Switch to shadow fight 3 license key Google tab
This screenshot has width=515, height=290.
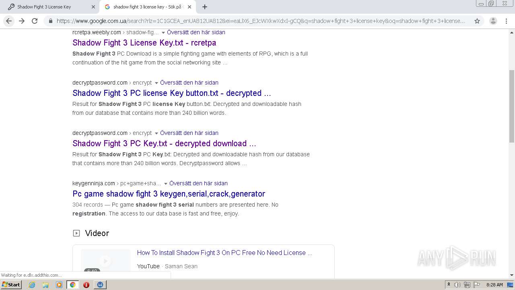tap(147, 7)
